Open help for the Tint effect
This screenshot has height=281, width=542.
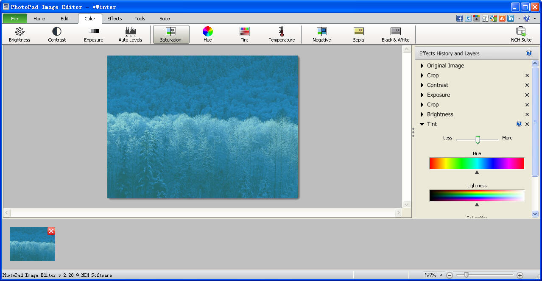[519, 124]
